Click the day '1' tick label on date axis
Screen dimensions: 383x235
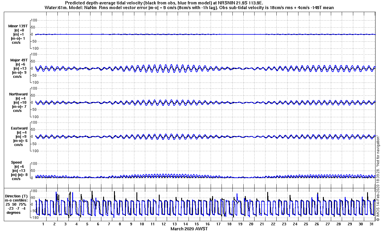point(43,224)
